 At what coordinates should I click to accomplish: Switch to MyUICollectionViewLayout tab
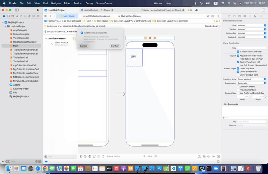(96, 16)
